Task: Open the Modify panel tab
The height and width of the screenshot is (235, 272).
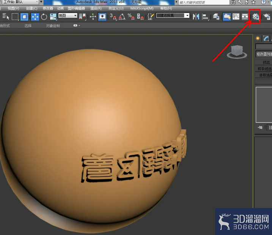Action: (266, 38)
